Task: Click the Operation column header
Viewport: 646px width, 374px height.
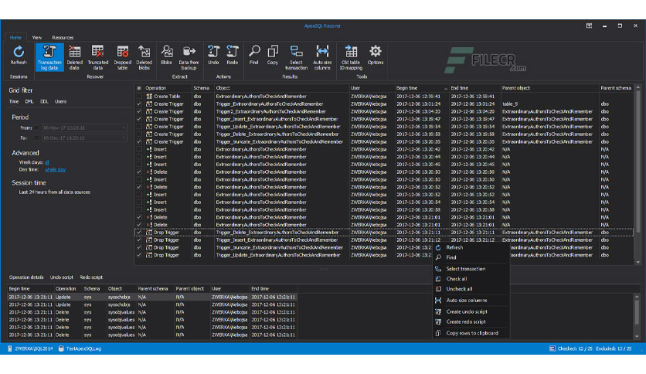Action: [167, 88]
